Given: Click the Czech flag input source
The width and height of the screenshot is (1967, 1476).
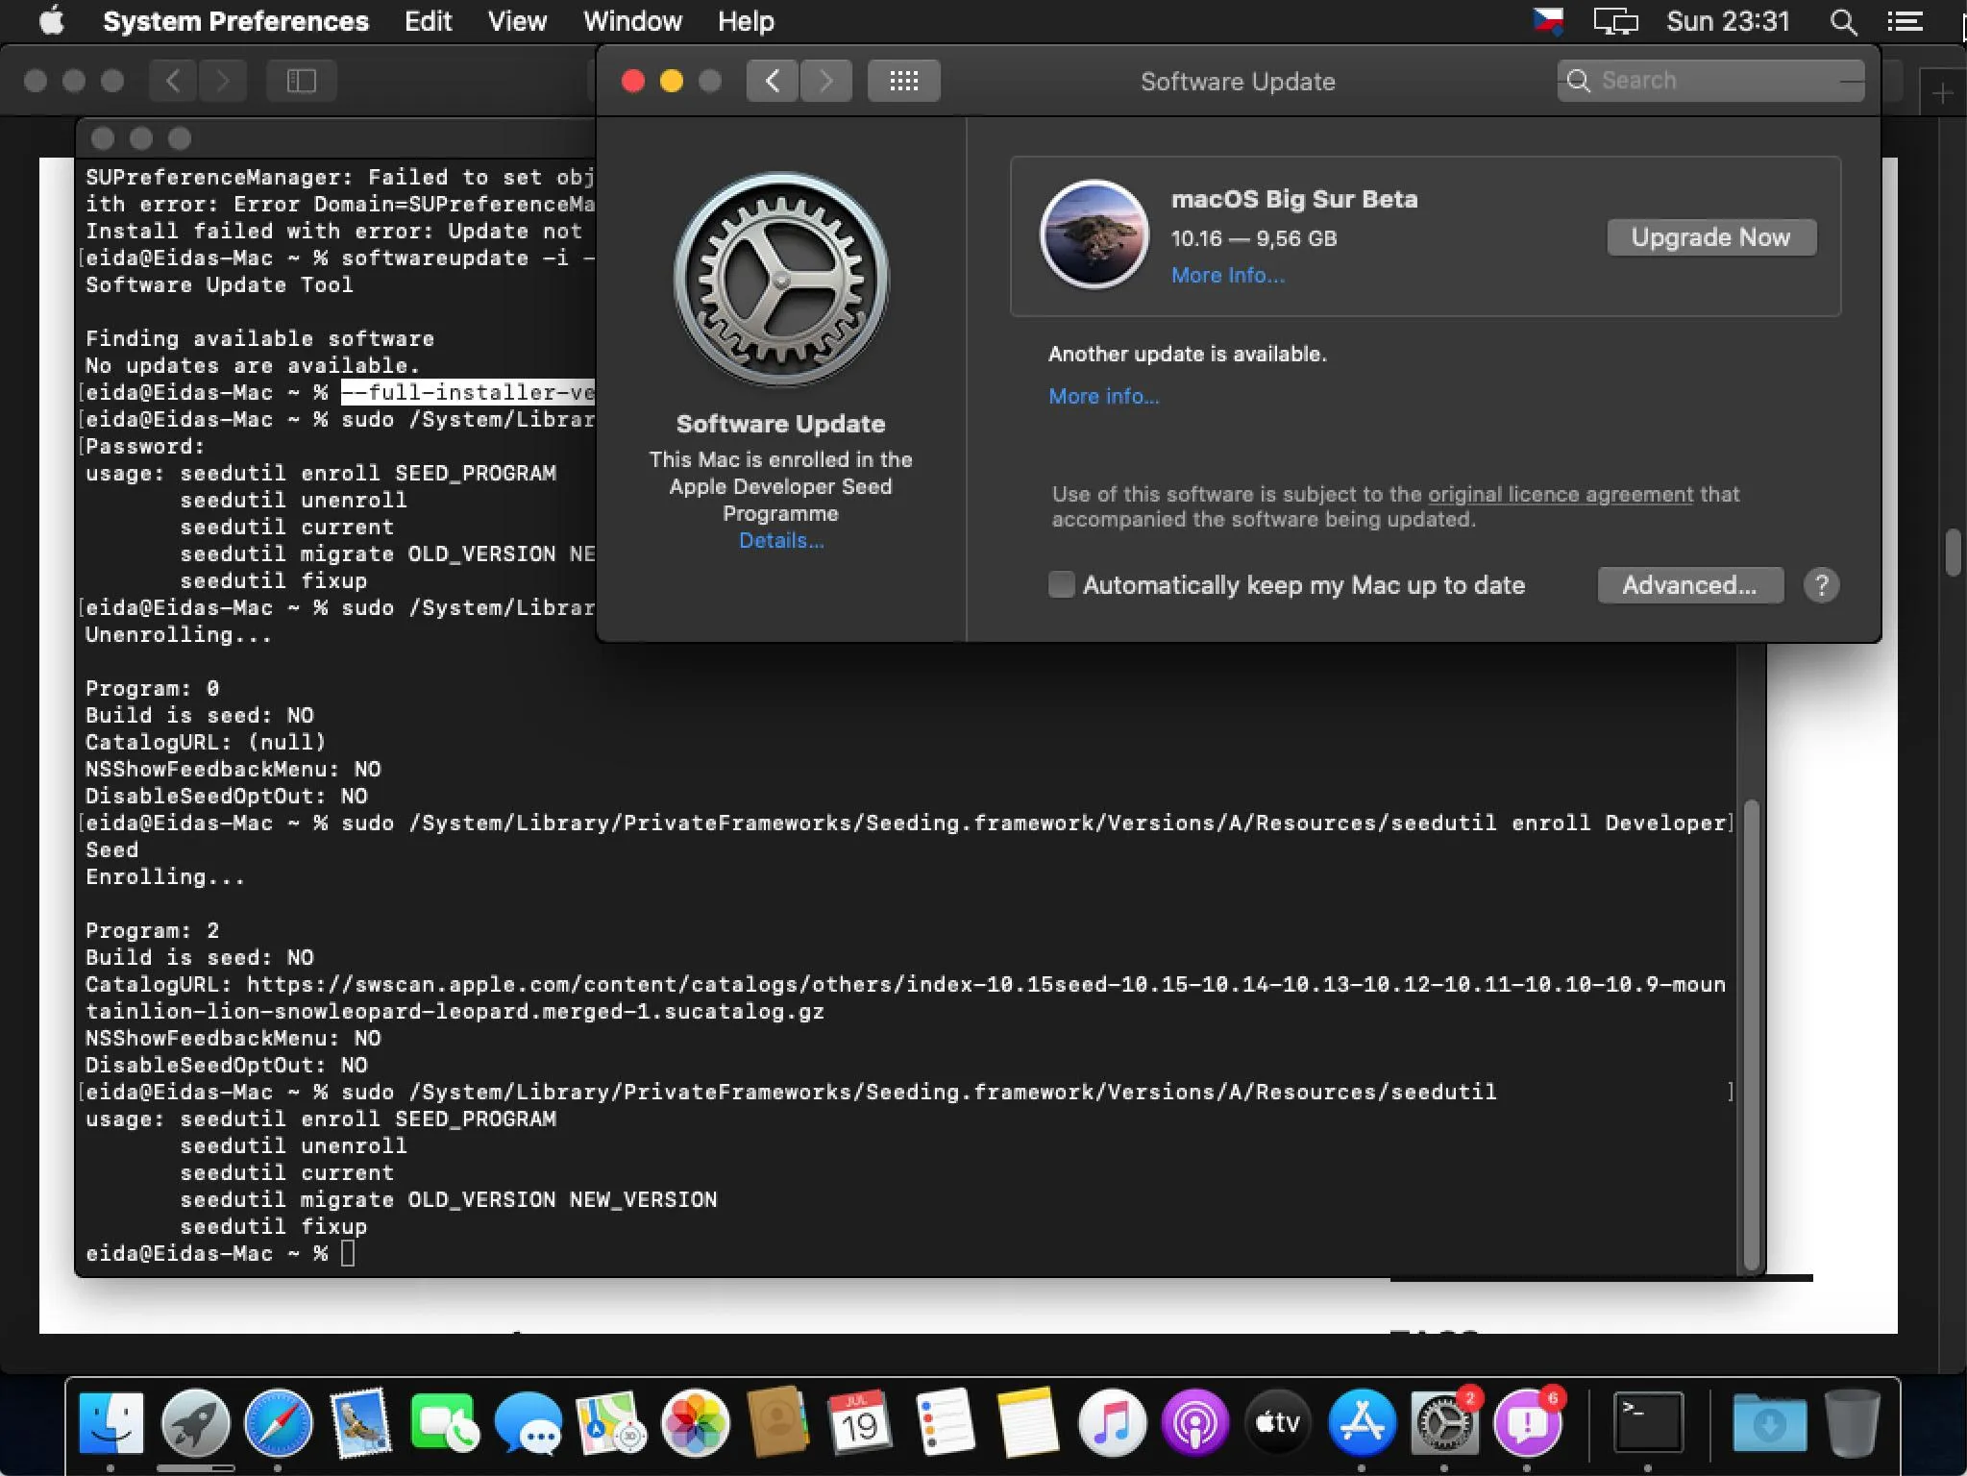Looking at the screenshot, I should (1547, 20).
